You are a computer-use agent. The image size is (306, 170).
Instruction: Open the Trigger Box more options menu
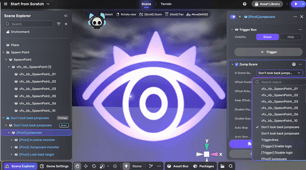click(x=300, y=30)
